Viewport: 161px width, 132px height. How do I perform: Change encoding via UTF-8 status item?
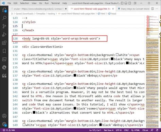119,130
